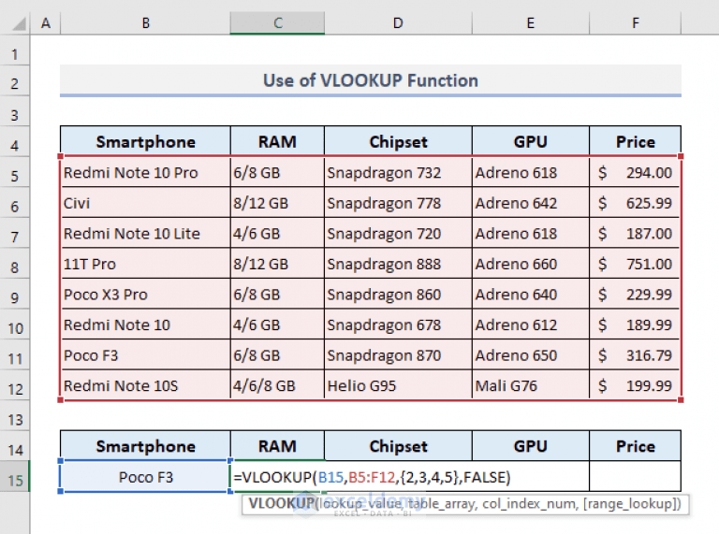Screen dimensions: 719x534
Task: Click the 'Helio G95' cell
Action: (x=398, y=385)
